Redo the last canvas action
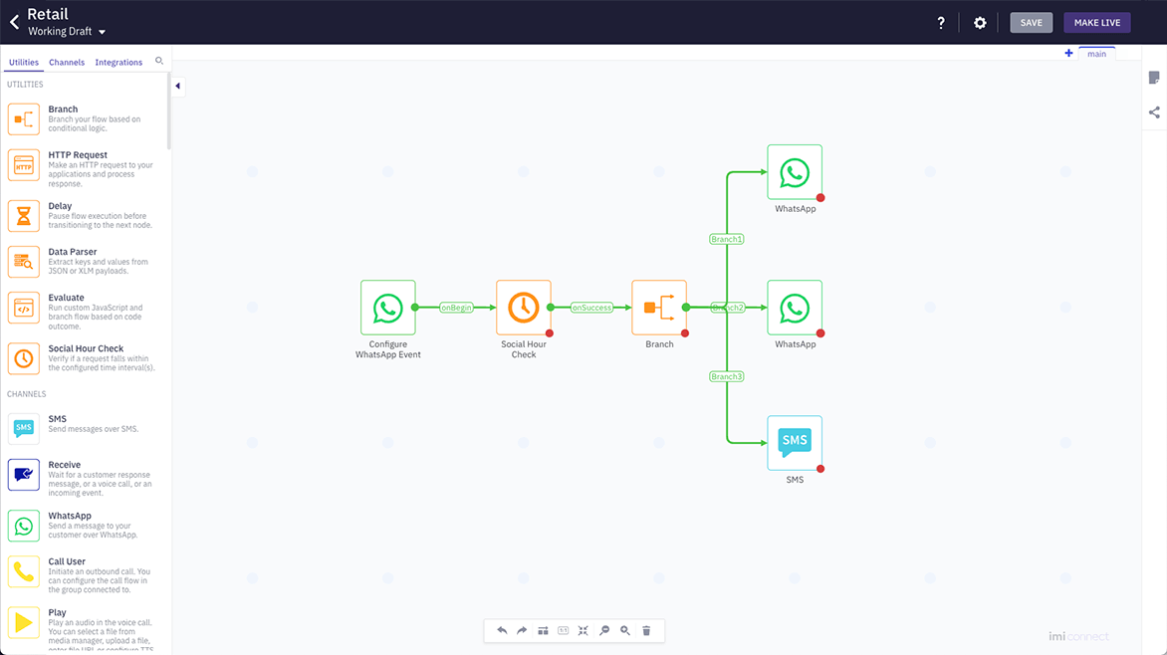The image size is (1167, 655). (523, 630)
